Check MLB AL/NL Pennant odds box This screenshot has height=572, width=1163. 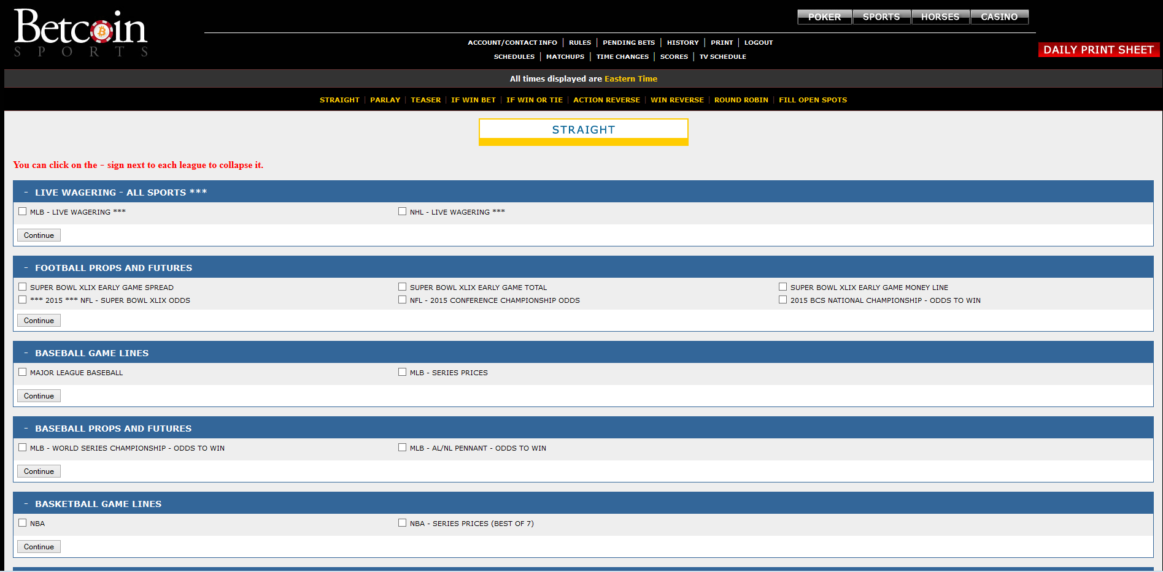click(403, 448)
